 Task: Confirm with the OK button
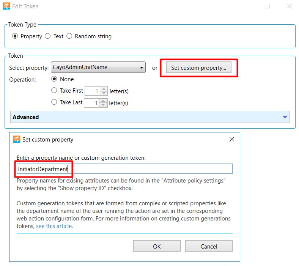click(x=157, y=246)
